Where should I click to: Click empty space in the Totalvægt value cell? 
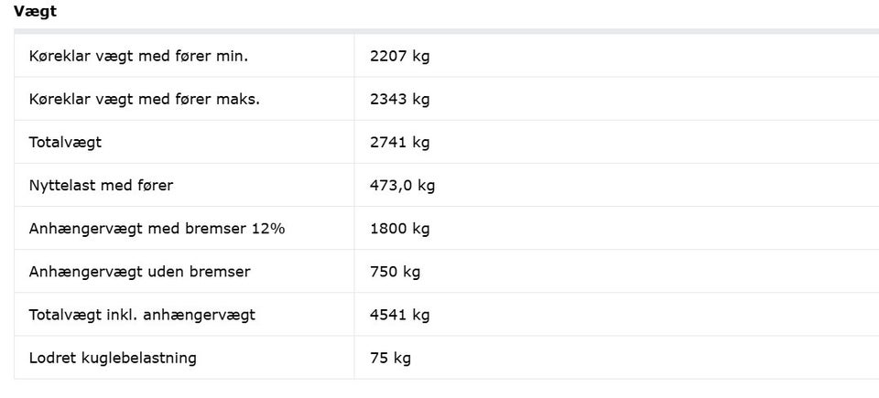tap(641, 142)
